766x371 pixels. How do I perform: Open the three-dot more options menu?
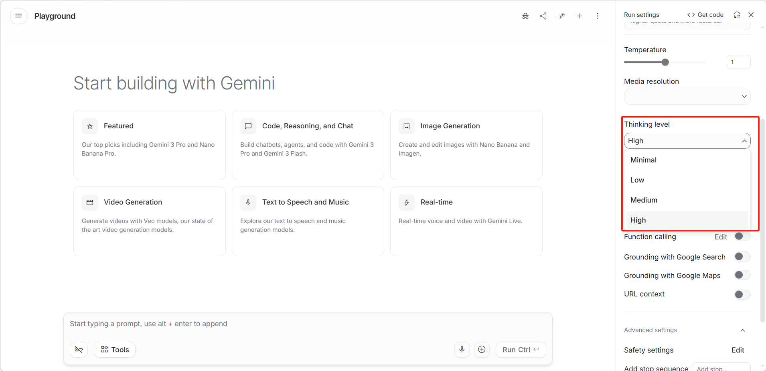(x=598, y=16)
